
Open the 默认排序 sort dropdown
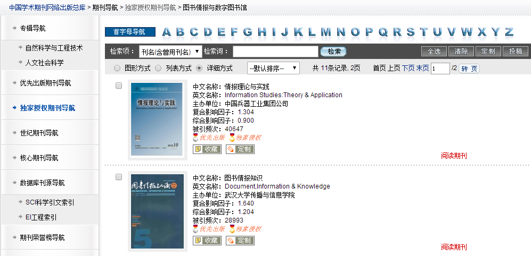[273, 69]
